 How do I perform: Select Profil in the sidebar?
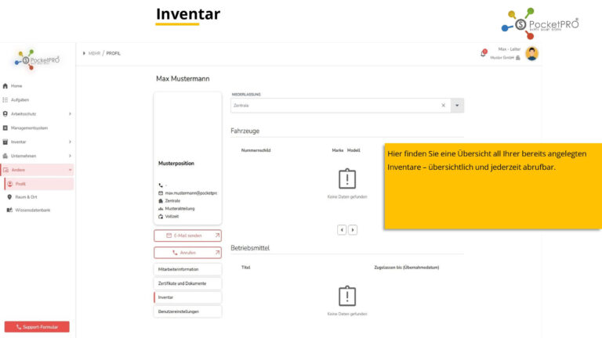click(21, 184)
